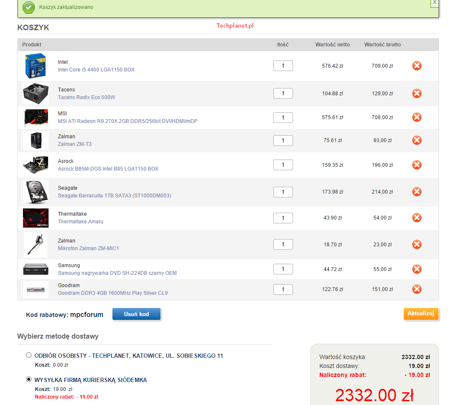Click the green checkmark success icon

[x=29, y=7]
